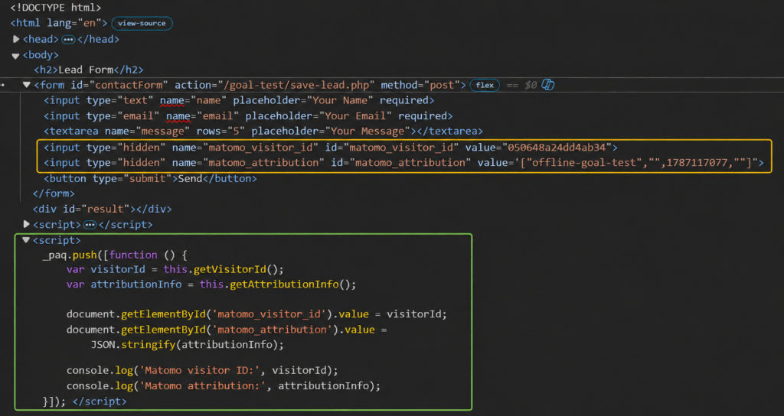This screenshot has width=784, height=416.
Task: Open the ellipsis inside the head tag
Action: click(68, 40)
